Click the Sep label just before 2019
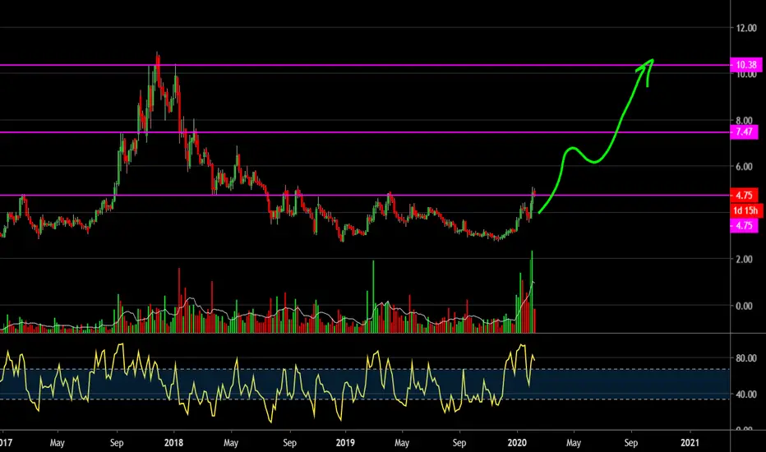The width and height of the screenshot is (766, 452). tap(289, 443)
